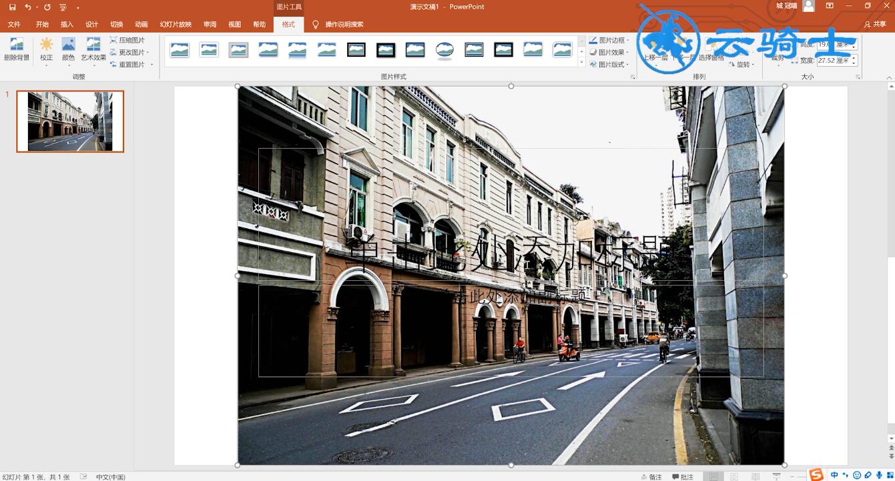Open Picture Border (图片边框) menu

coord(609,40)
